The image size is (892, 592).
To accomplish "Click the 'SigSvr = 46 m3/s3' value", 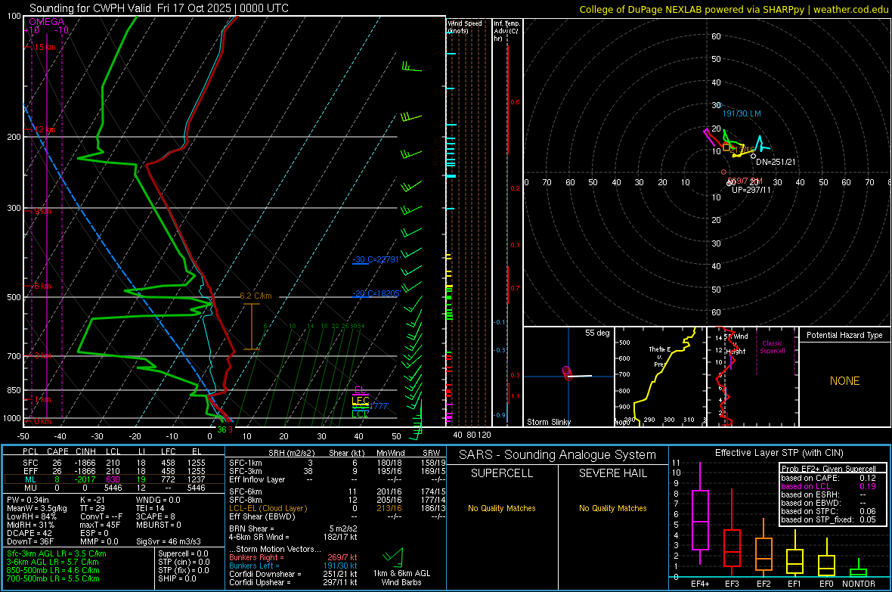I will click(x=169, y=542).
